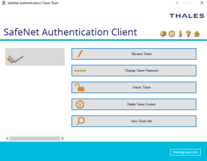
Task: Click the Unlock Token button
Action: pyautogui.click(x=134, y=88)
